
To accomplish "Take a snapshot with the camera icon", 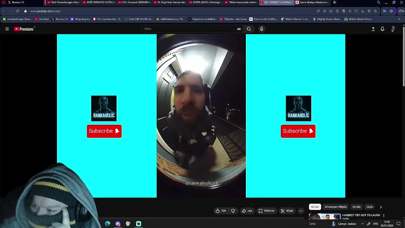I will click(331, 11).
